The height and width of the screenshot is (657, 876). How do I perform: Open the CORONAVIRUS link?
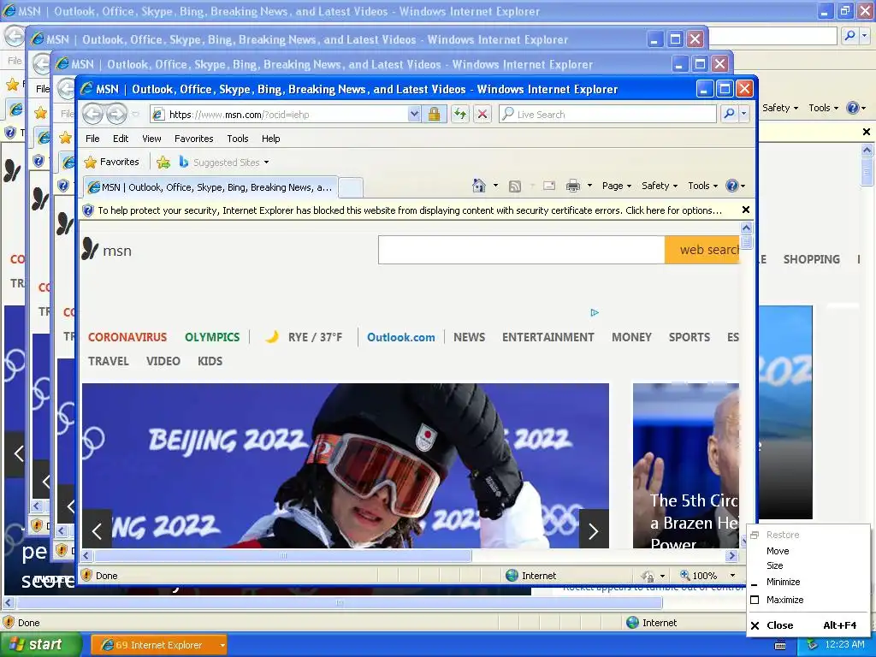[127, 337]
